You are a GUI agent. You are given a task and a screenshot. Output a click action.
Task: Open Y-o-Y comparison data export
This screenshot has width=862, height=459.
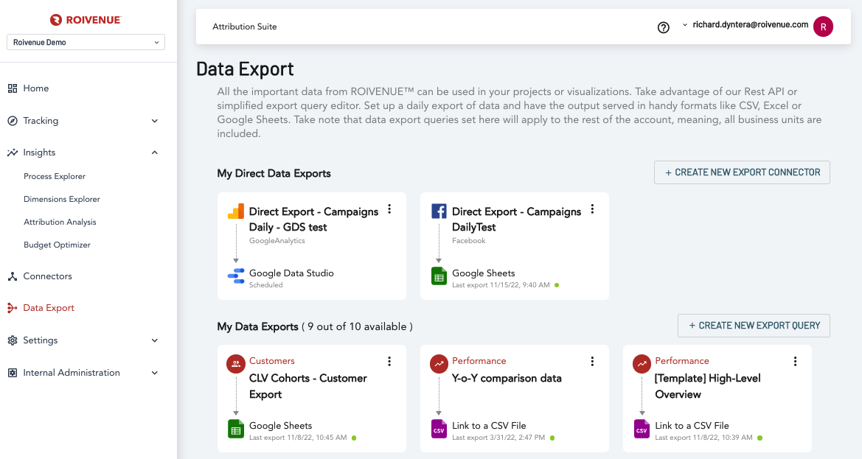[x=507, y=378]
